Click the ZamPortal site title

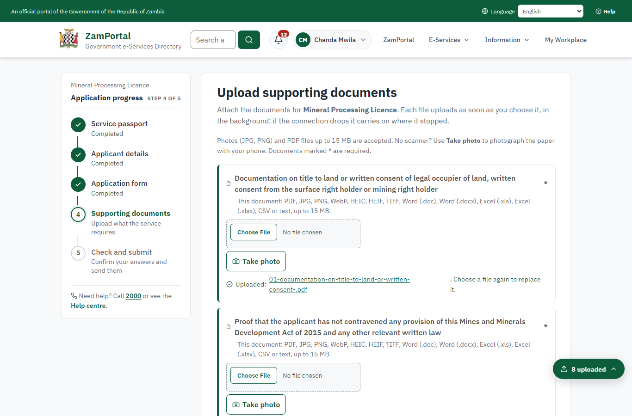click(x=108, y=36)
